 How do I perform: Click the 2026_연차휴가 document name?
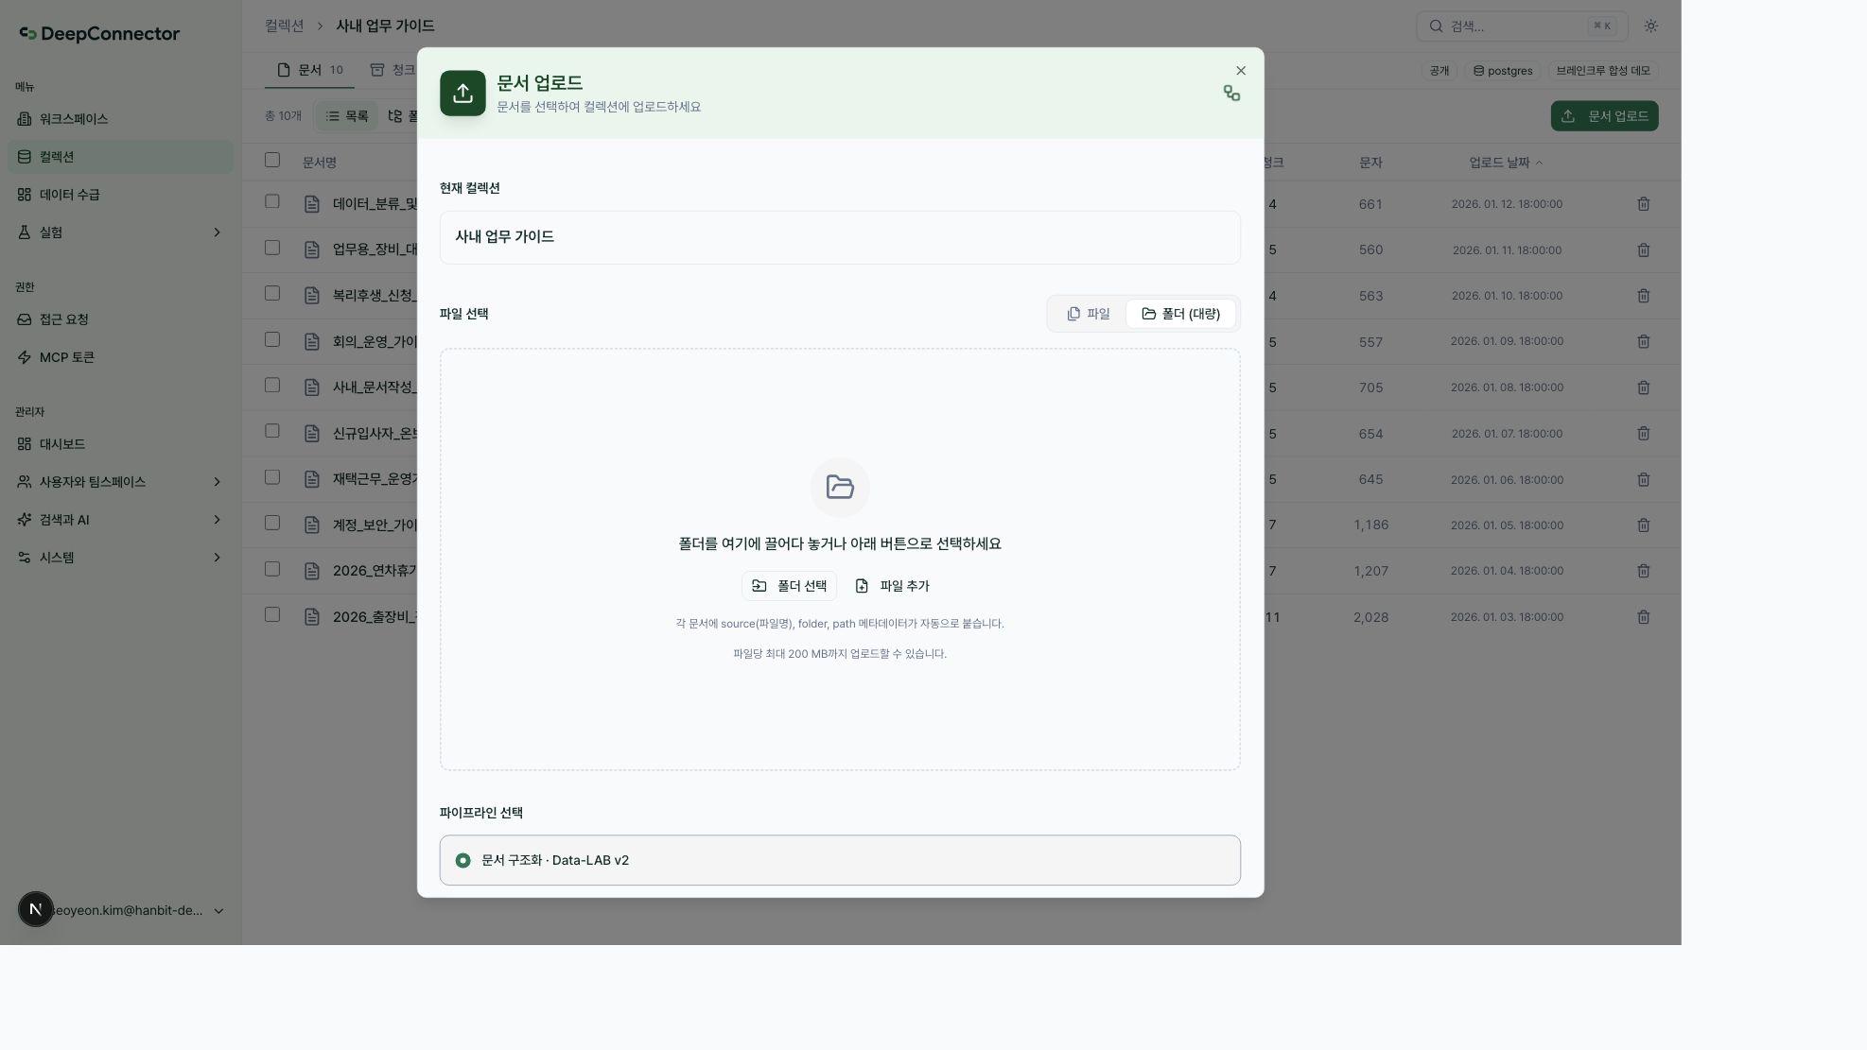tap(375, 571)
